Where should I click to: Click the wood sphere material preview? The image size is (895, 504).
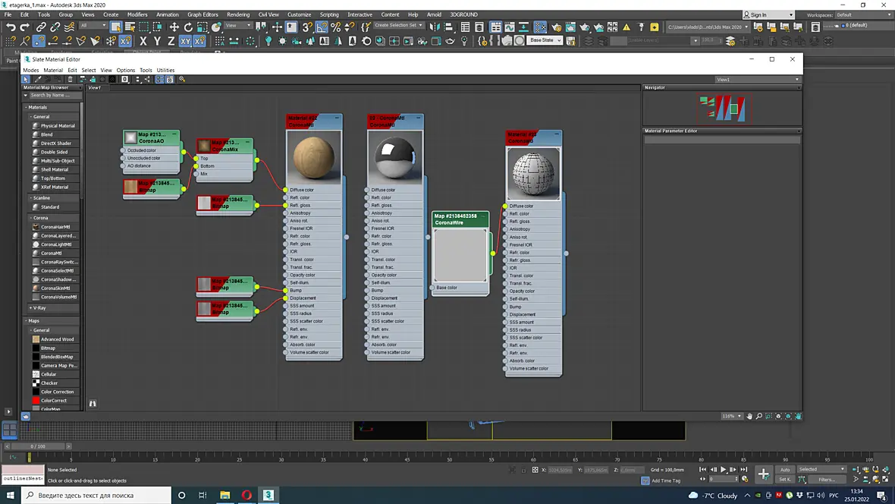tap(314, 157)
